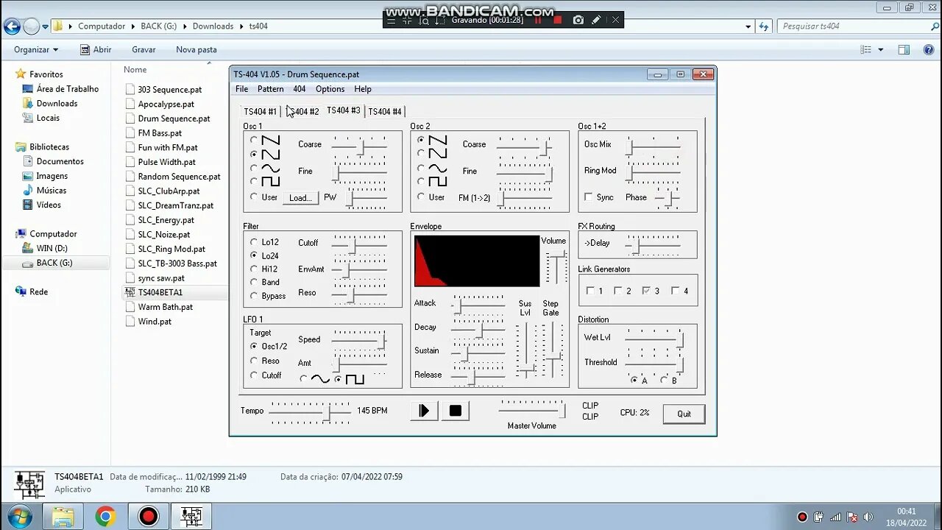
Task: Adjust filter Cutoff slider
Action: point(359,245)
